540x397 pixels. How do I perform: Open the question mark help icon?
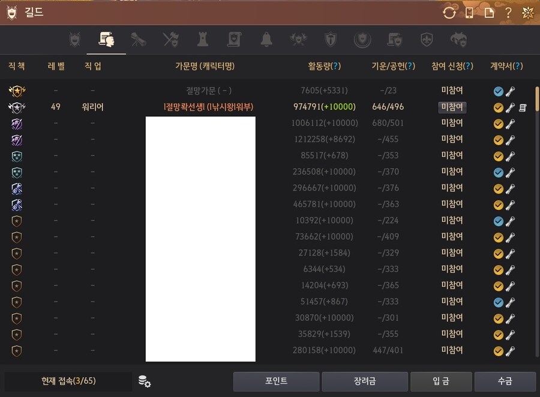[508, 13]
